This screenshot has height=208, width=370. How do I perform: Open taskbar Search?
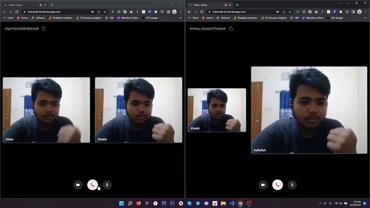tap(129, 203)
